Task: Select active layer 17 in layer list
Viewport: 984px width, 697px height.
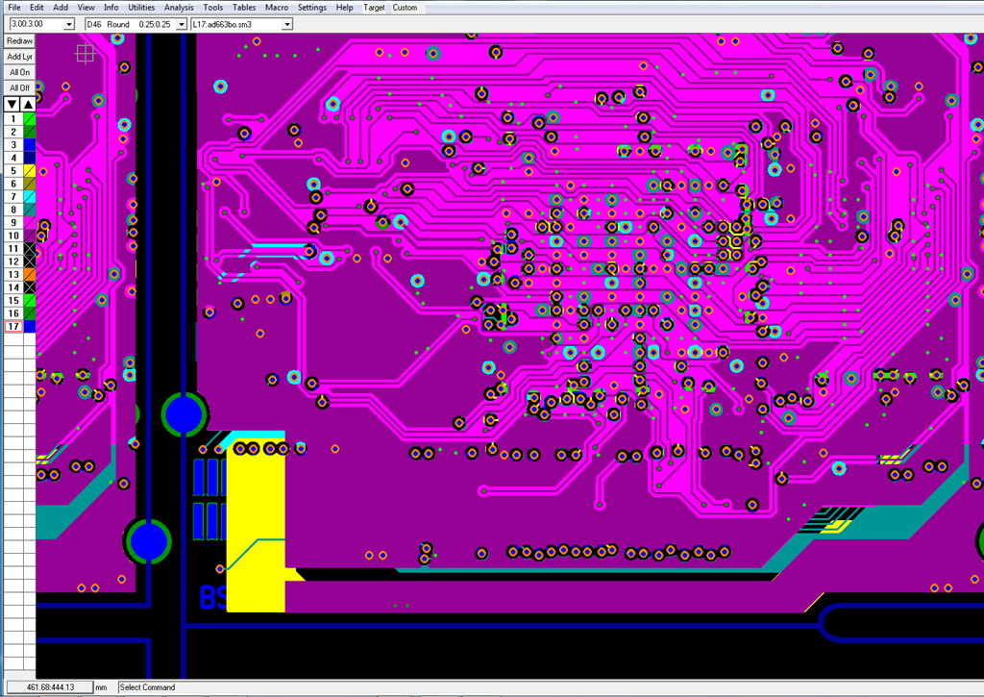Action: 13,327
